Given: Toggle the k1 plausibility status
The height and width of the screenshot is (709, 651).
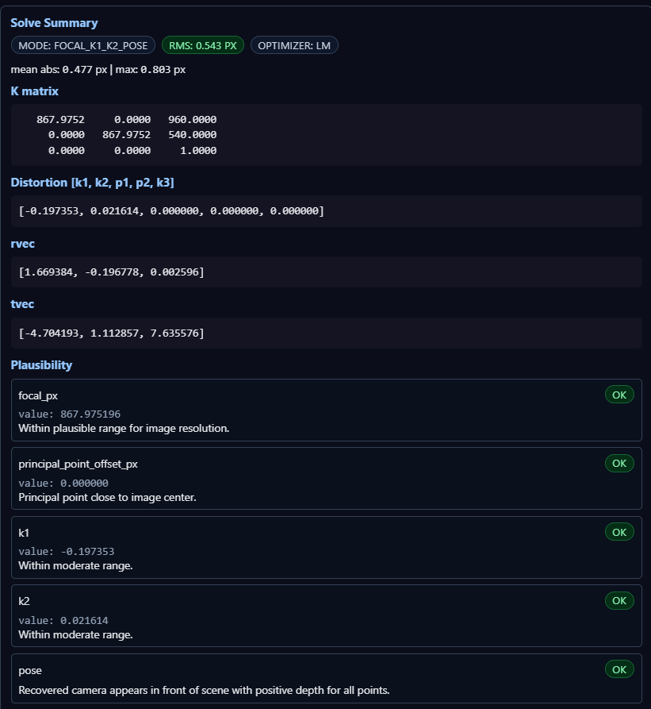Looking at the screenshot, I should coord(618,532).
